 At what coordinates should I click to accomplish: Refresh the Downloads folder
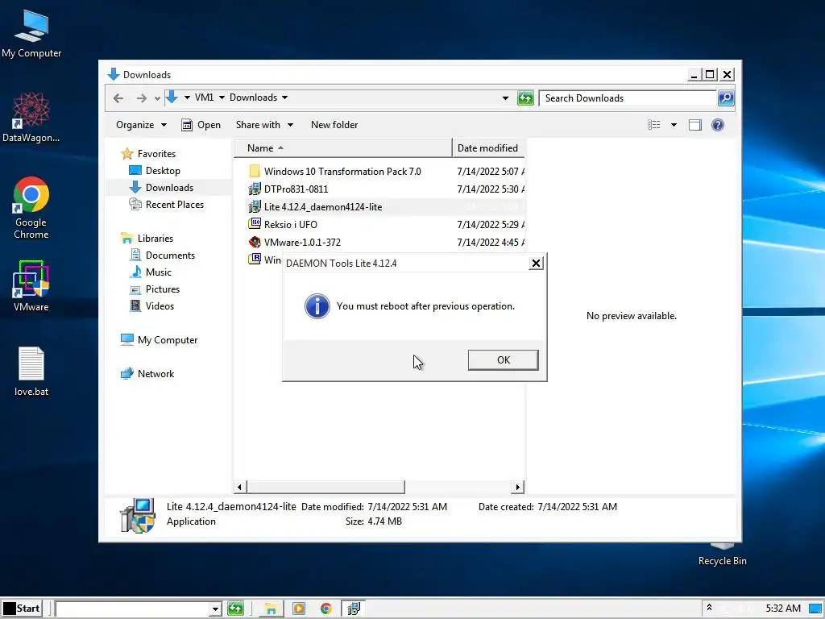point(525,98)
